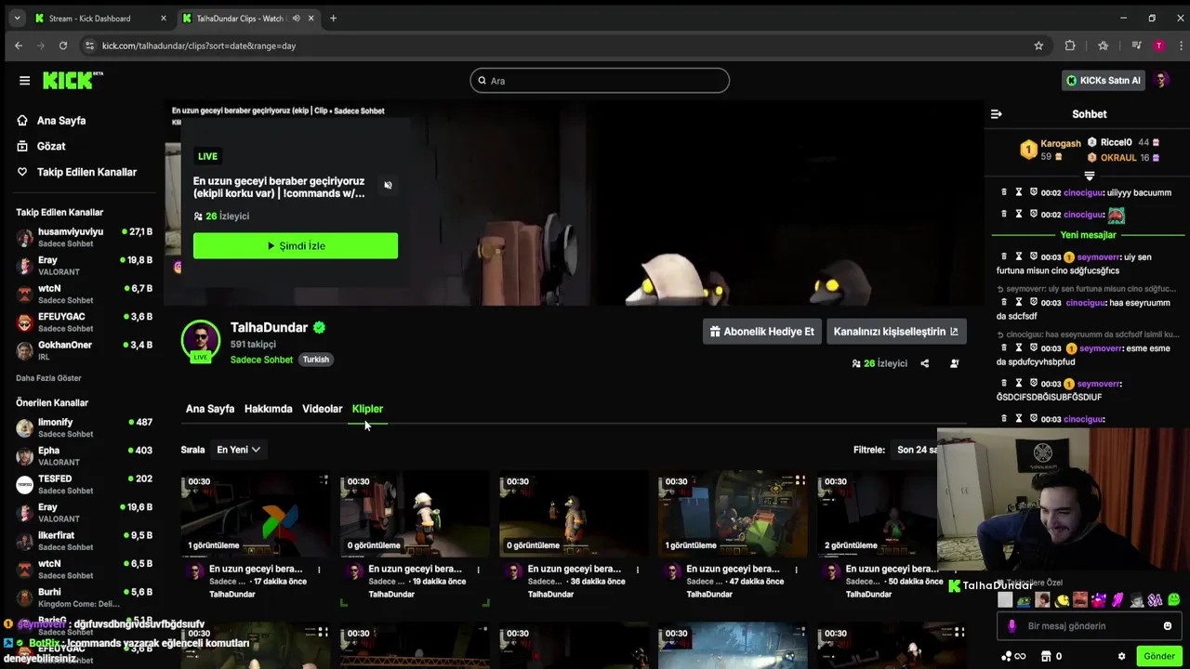1190x669 pixels.
Task: Open options menu for 47 dakika önce clip
Action: (x=796, y=570)
